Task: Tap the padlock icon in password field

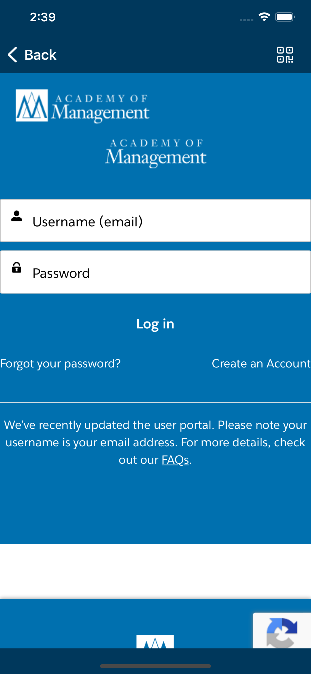Action: coord(17,267)
